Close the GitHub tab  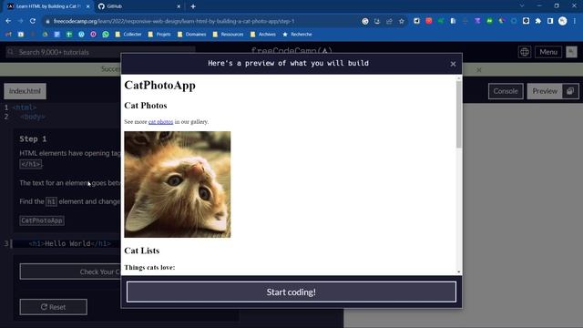pyautogui.click(x=179, y=6)
